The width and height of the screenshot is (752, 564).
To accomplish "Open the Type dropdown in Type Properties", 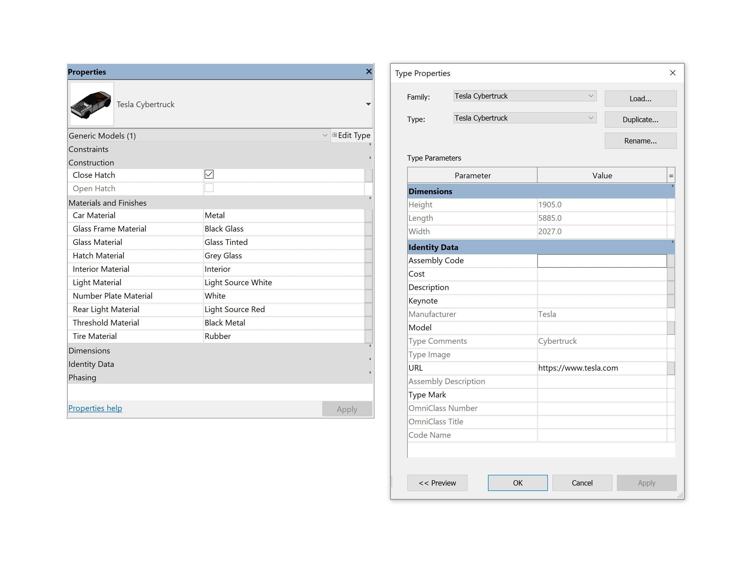I will [591, 118].
